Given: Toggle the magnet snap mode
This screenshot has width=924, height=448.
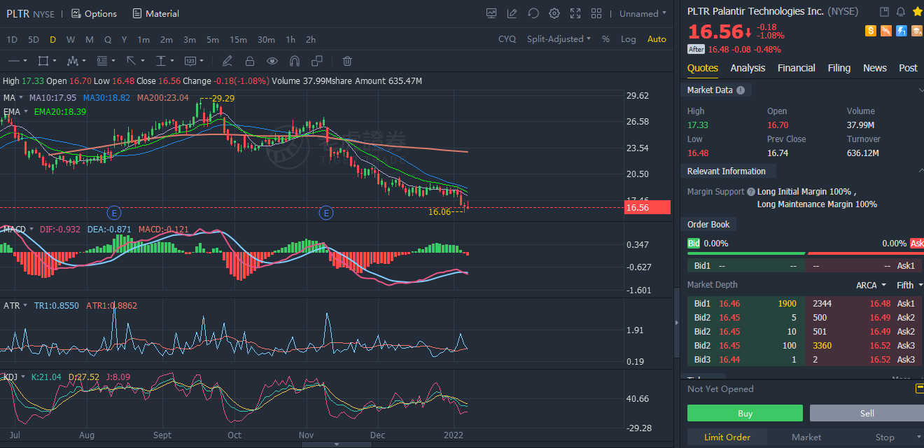Looking at the screenshot, I should point(295,61).
